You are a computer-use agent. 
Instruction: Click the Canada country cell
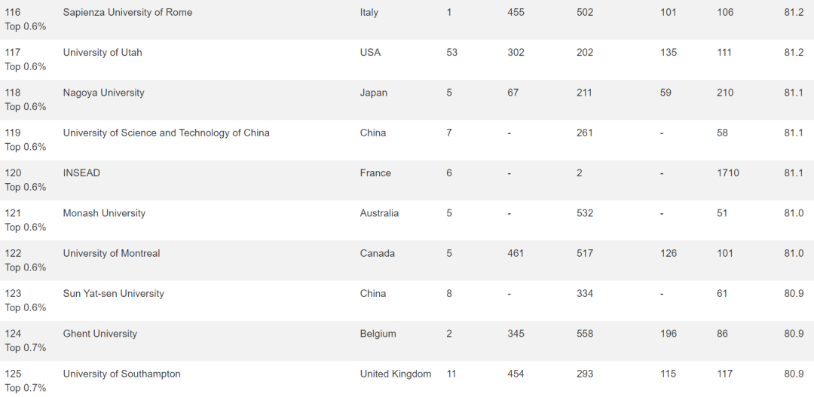click(x=378, y=253)
